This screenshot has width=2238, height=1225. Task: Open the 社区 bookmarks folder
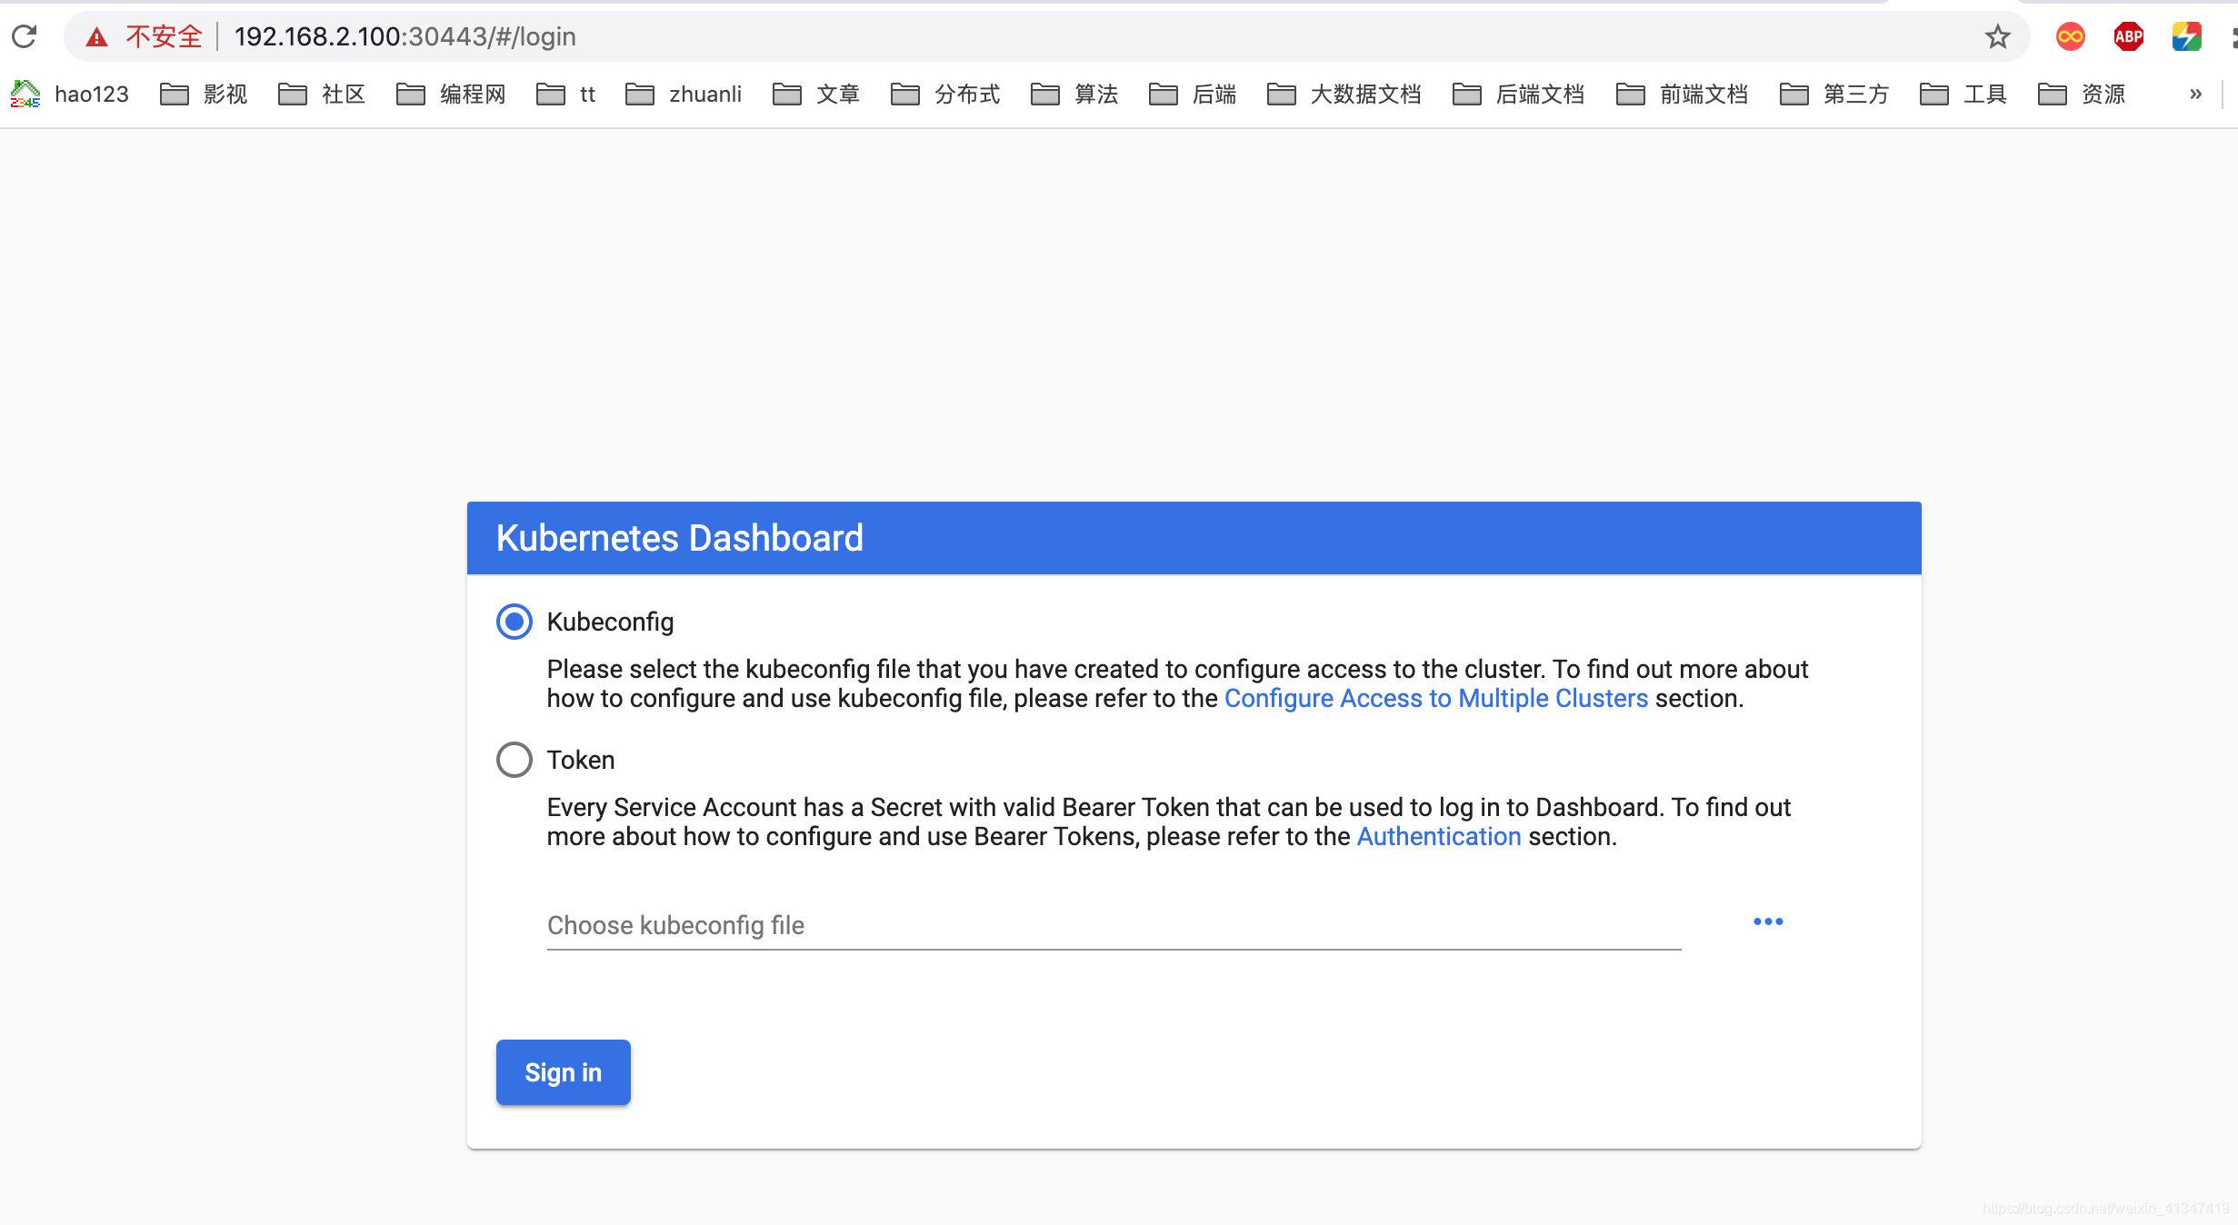point(322,94)
